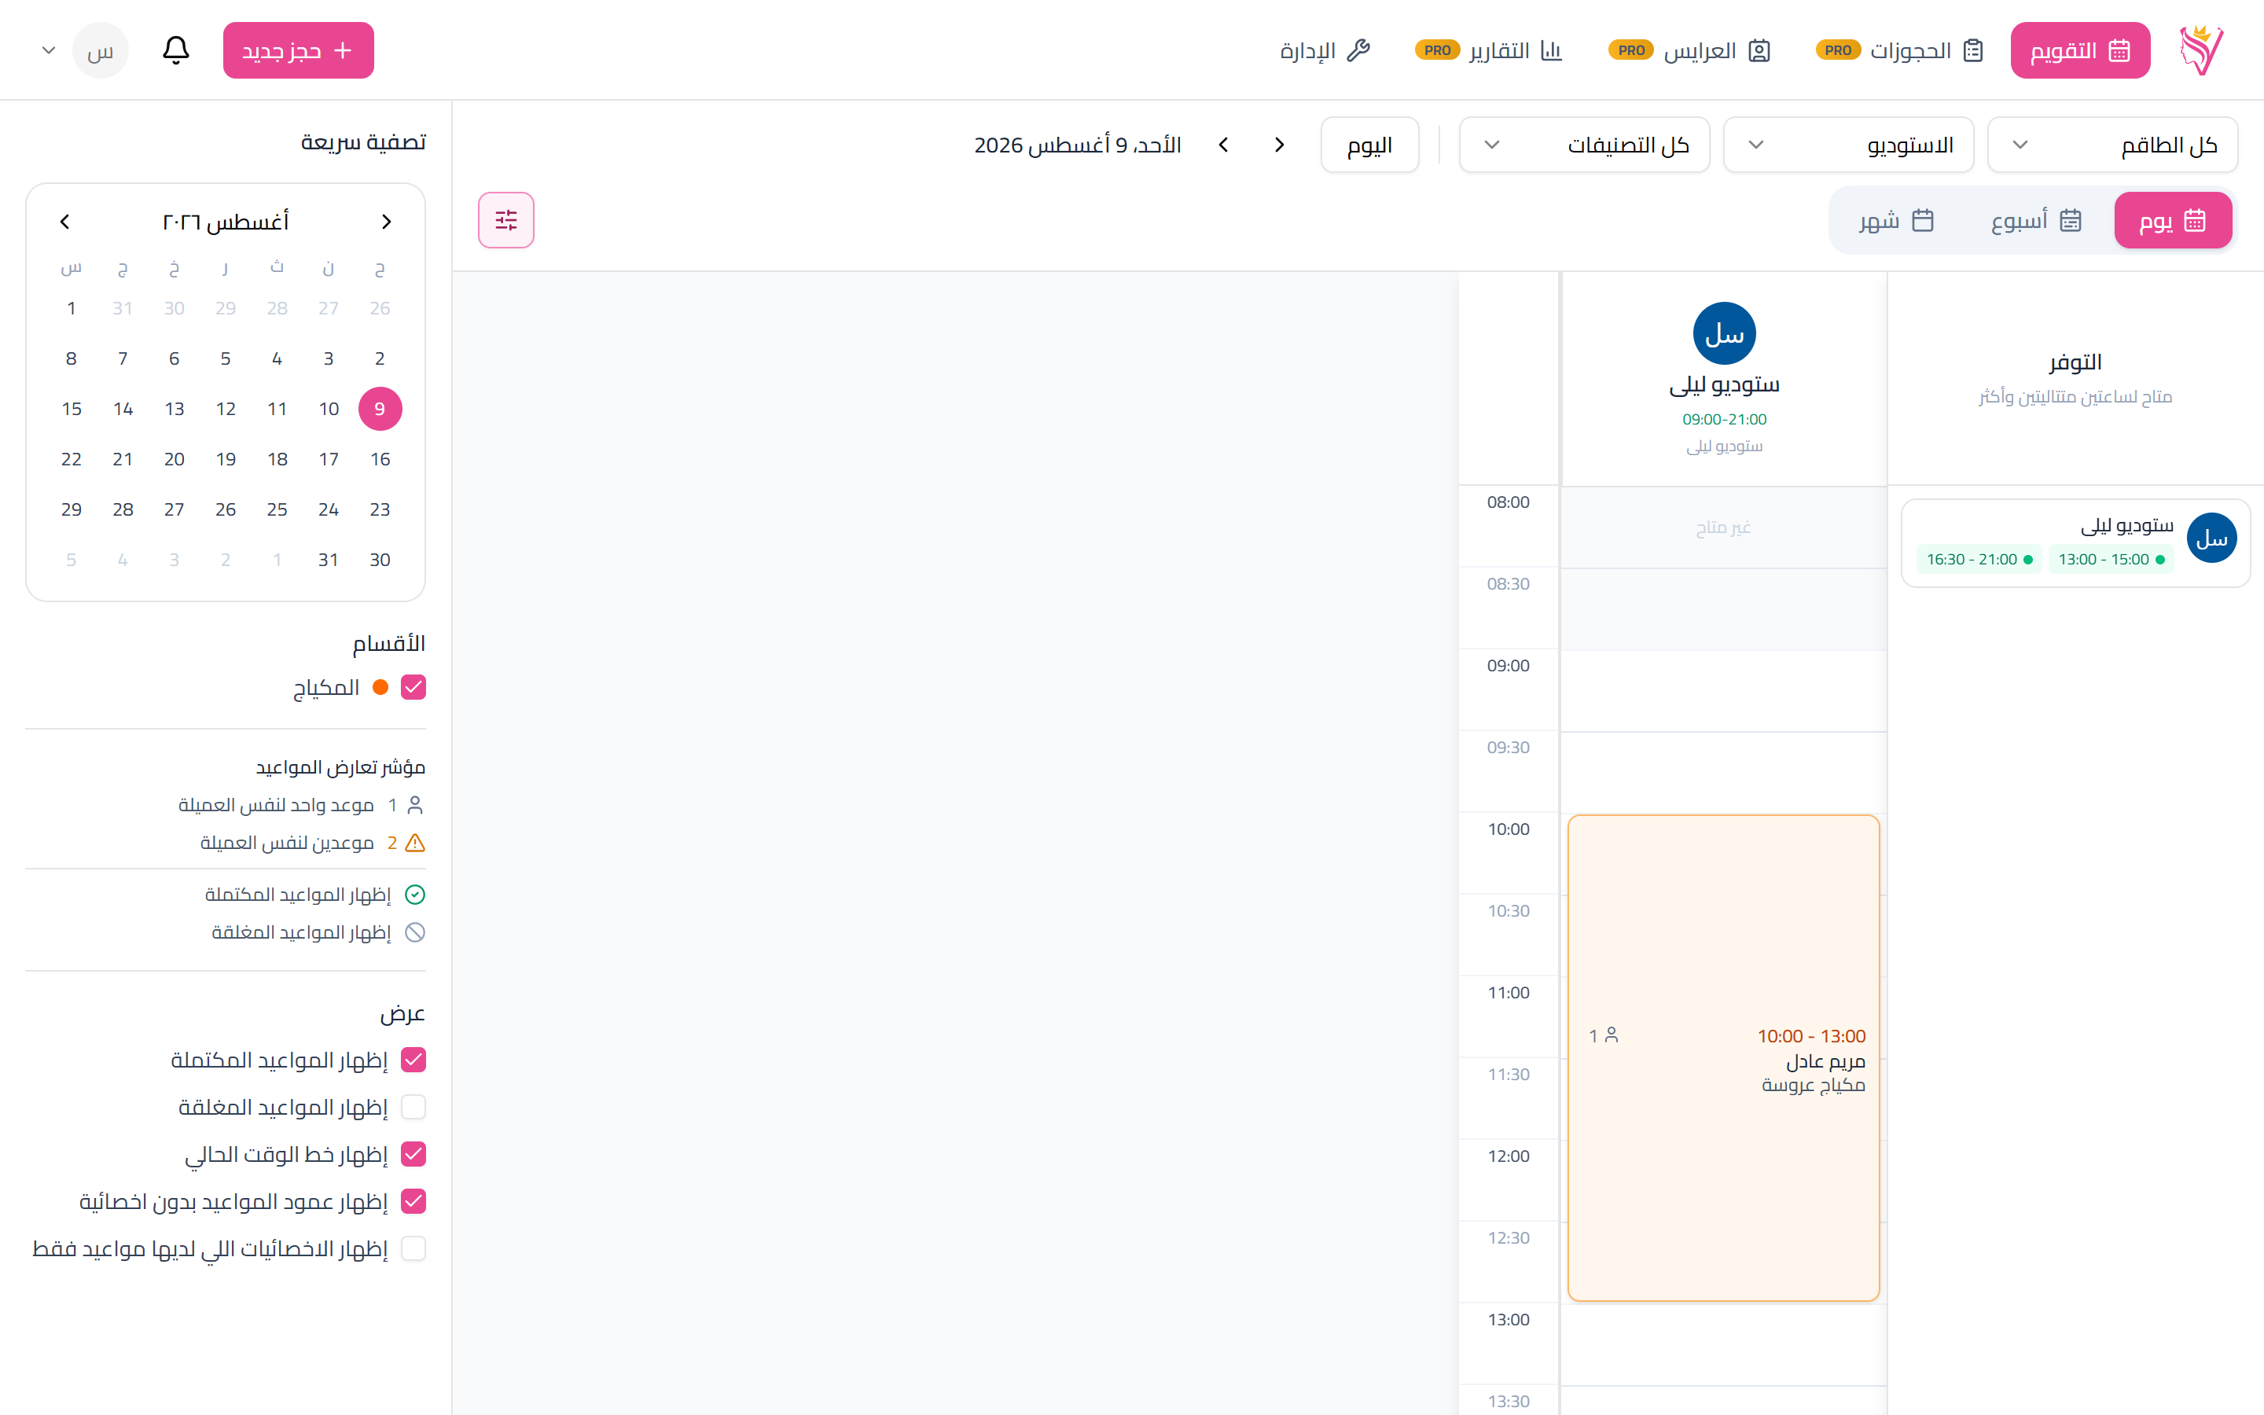Click the app logo in the header

(2201, 50)
